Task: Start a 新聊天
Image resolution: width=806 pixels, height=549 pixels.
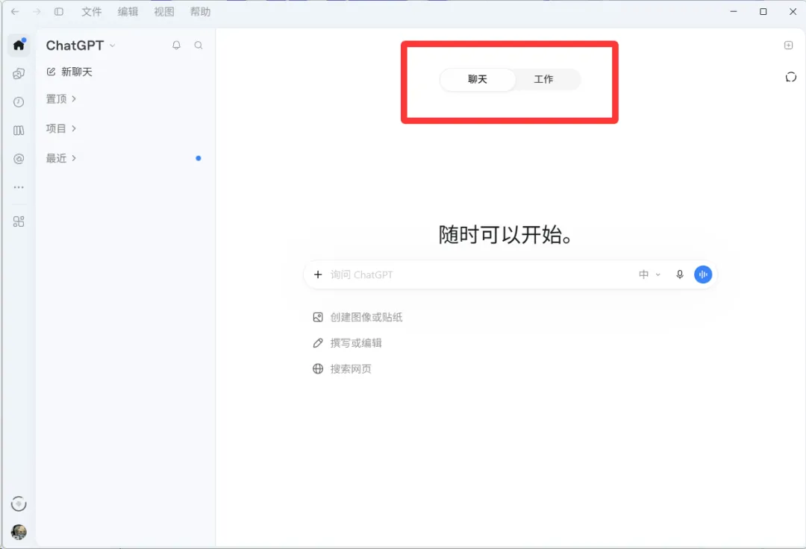Action: click(x=69, y=72)
